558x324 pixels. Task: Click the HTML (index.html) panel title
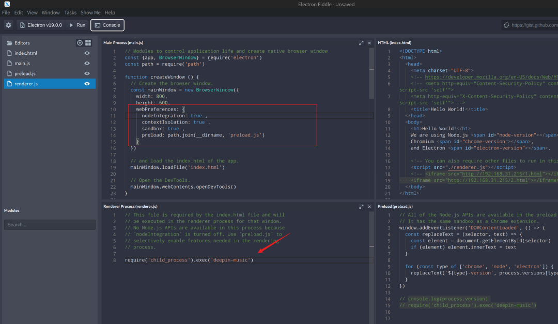394,43
